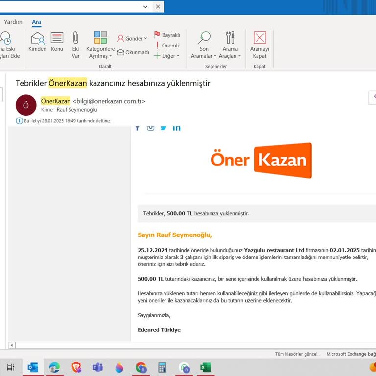Click reply action button at right of header
This screenshot has width=376, height=376.
click(373, 97)
